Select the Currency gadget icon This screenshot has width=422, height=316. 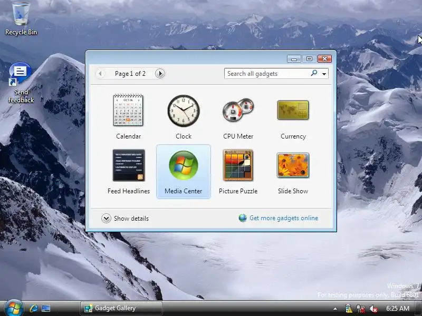tap(293, 110)
